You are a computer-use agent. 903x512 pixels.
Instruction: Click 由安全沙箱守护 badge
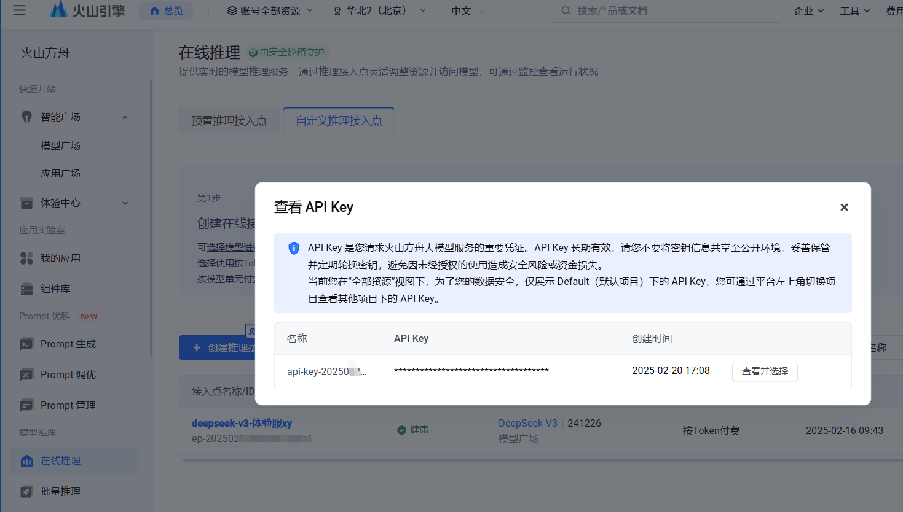point(288,52)
